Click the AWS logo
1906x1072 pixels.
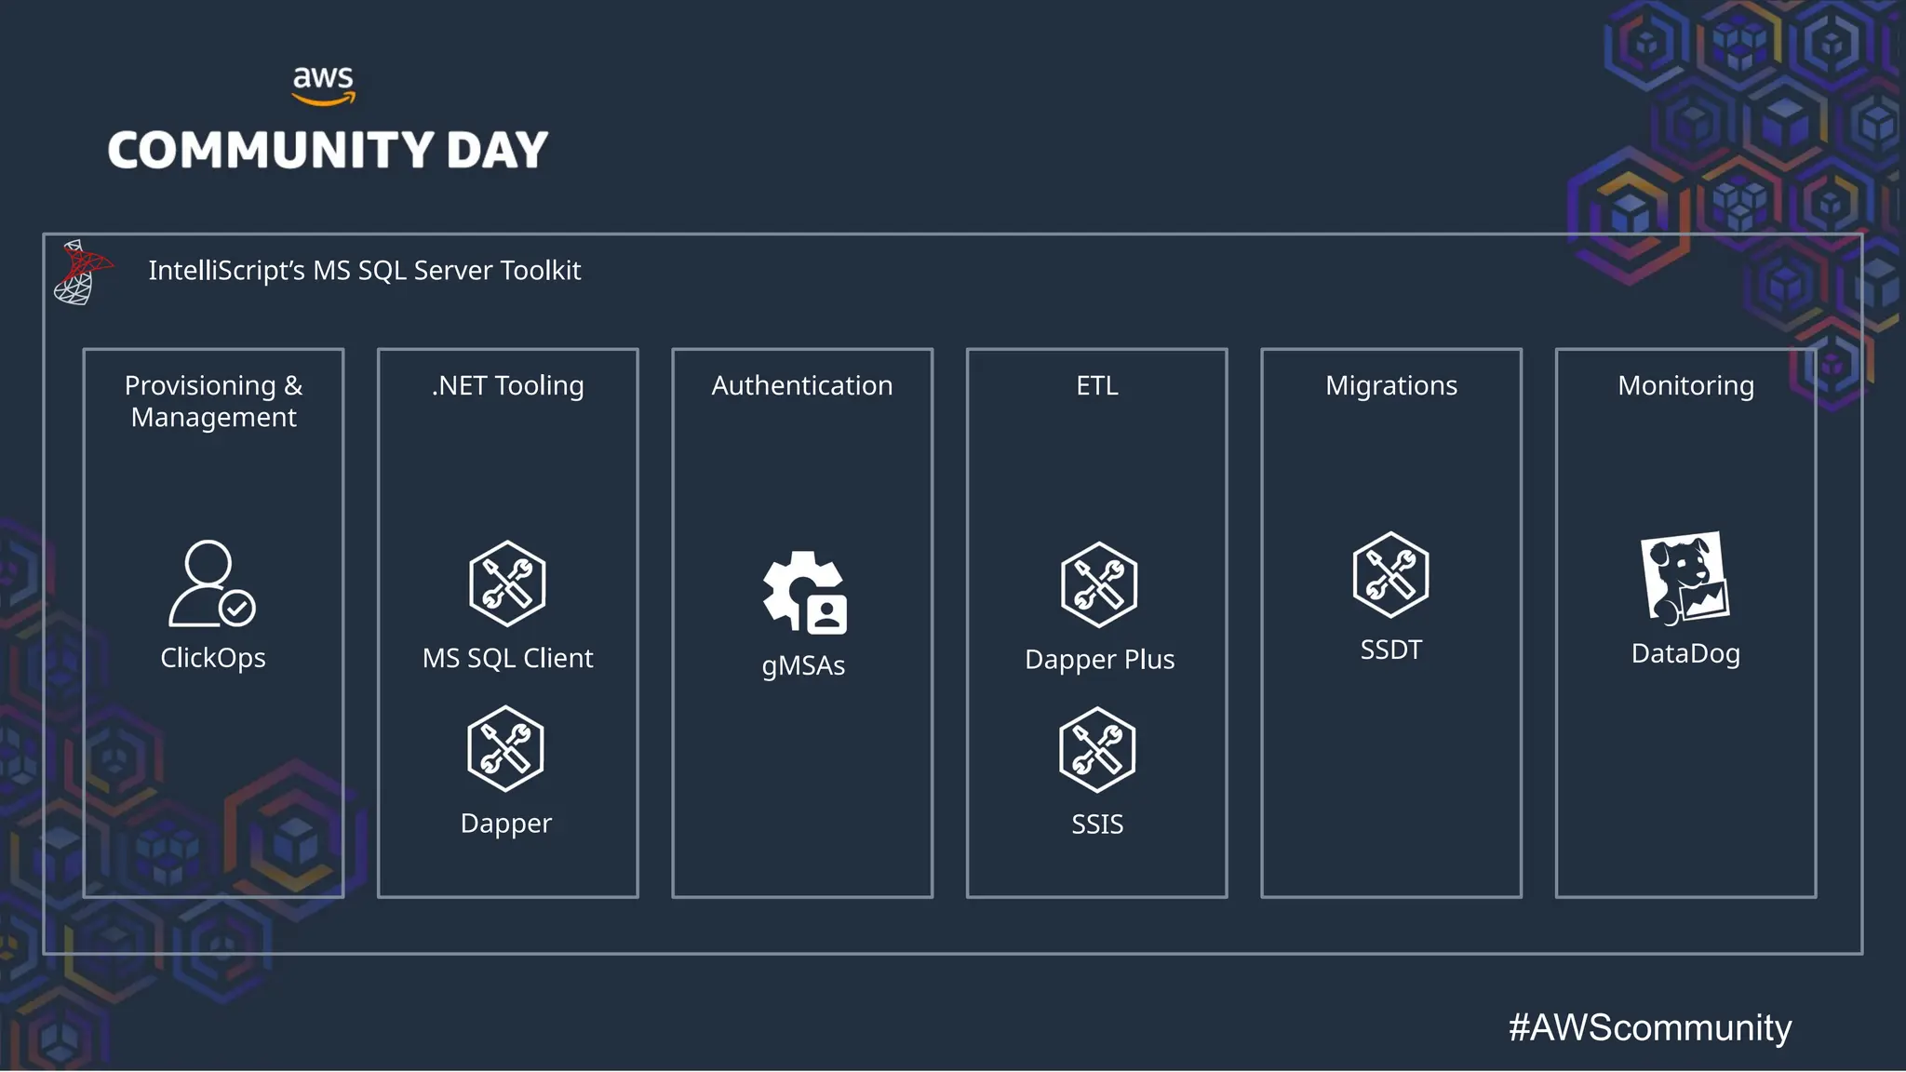pyautogui.click(x=323, y=86)
